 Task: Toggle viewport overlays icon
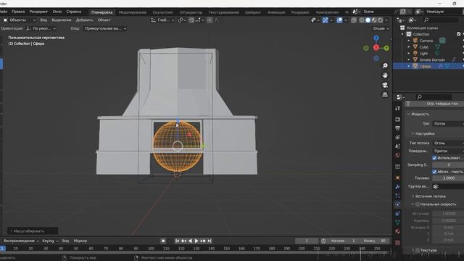(x=339, y=20)
